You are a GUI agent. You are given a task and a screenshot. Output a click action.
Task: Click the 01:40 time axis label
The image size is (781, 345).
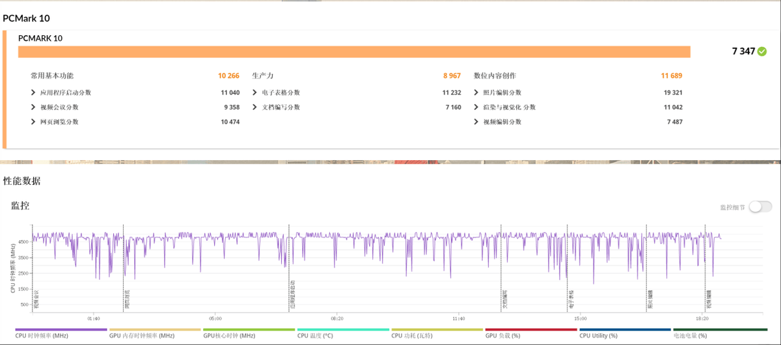[x=93, y=318]
